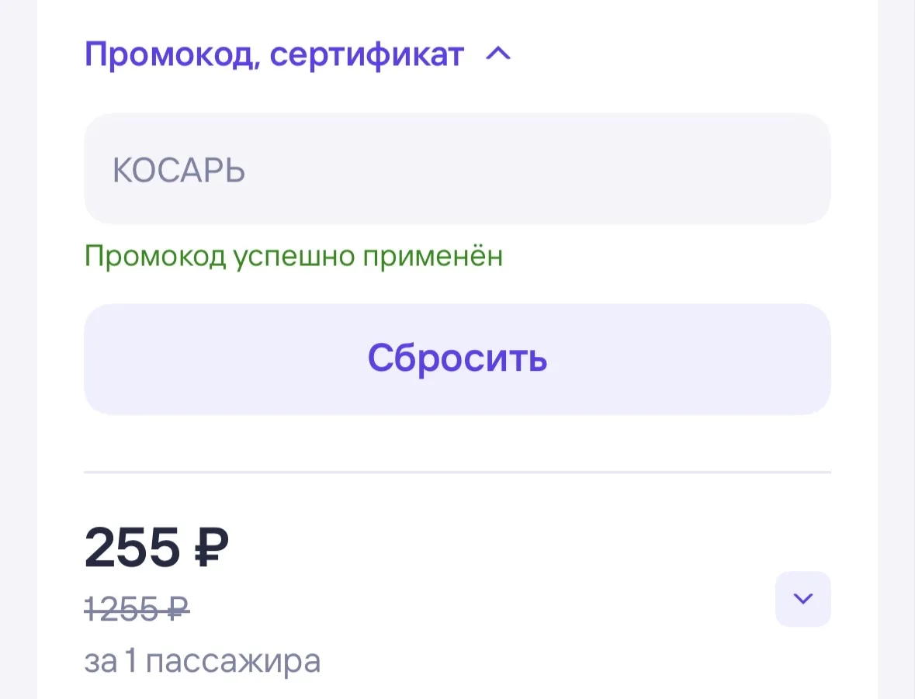Focus the promo code field containing КОСАРЬ
The image size is (915, 699).
pyautogui.click(x=457, y=168)
